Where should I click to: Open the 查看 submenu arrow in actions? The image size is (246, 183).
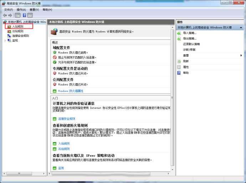[241, 55]
